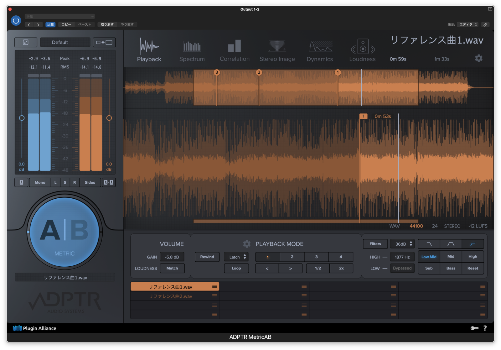The width and height of the screenshot is (501, 350).
Task: Open the Loudness meter
Action: [x=362, y=50]
